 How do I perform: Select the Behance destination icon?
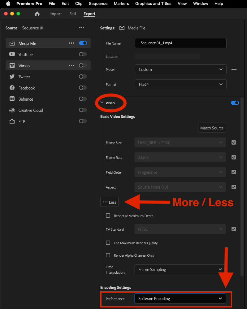12,99
